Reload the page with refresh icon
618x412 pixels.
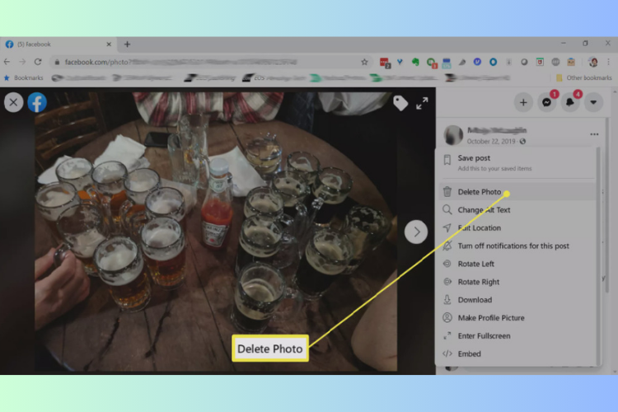[x=38, y=62]
